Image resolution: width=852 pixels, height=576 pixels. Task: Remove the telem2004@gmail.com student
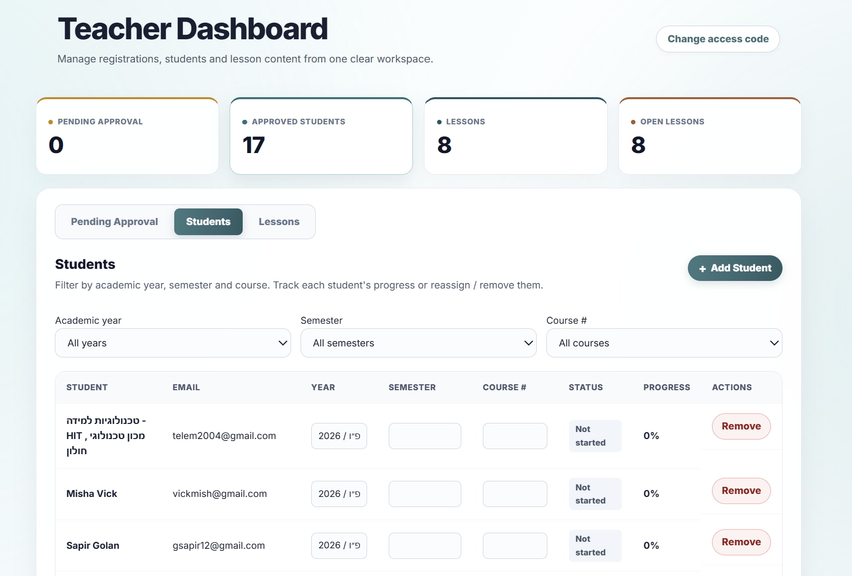741,426
